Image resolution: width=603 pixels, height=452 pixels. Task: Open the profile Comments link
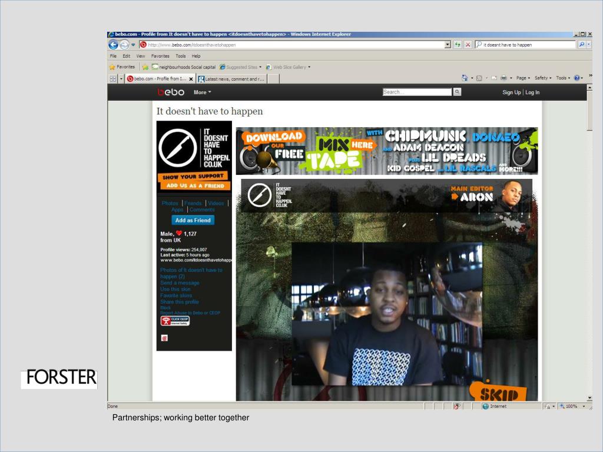tap(202, 210)
